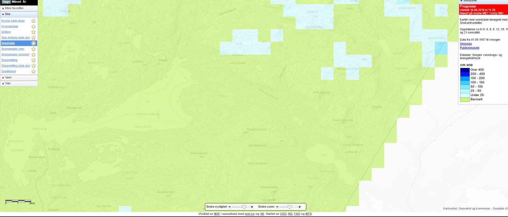Image resolution: width=508 pixels, height=217 pixels.
Task: Switch to the Måned tab
Action: [x=16, y=2]
